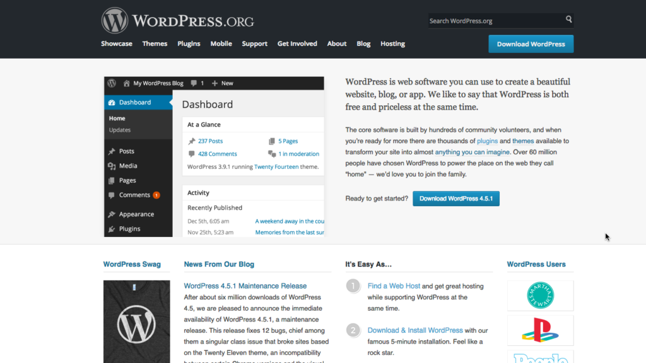Click the Posts pushpin icon in sidebar

pos(112,151)
